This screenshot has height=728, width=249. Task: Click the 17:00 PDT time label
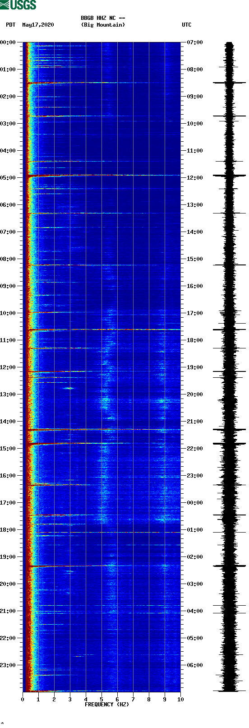click(x=8, y=503)
